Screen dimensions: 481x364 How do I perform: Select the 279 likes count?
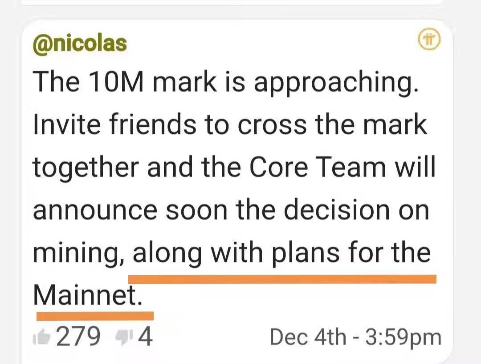[78, 336]
